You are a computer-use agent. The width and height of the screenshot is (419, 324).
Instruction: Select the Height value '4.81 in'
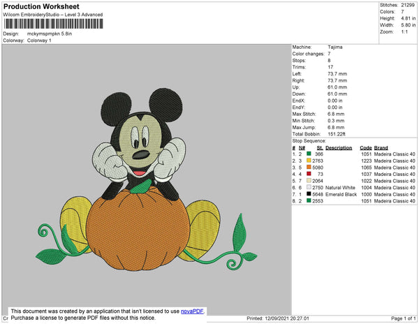click(x=408, y=18)
